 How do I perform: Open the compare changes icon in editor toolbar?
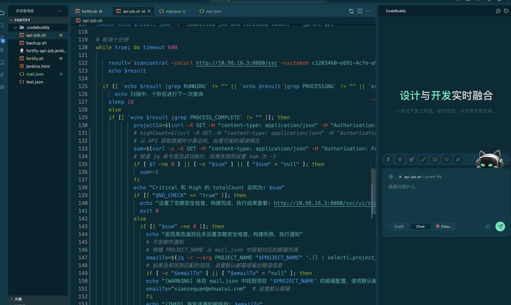click(351, 11)
